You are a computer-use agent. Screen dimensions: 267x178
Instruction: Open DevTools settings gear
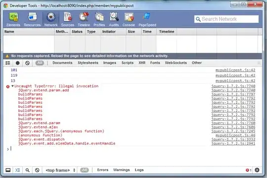257,170
